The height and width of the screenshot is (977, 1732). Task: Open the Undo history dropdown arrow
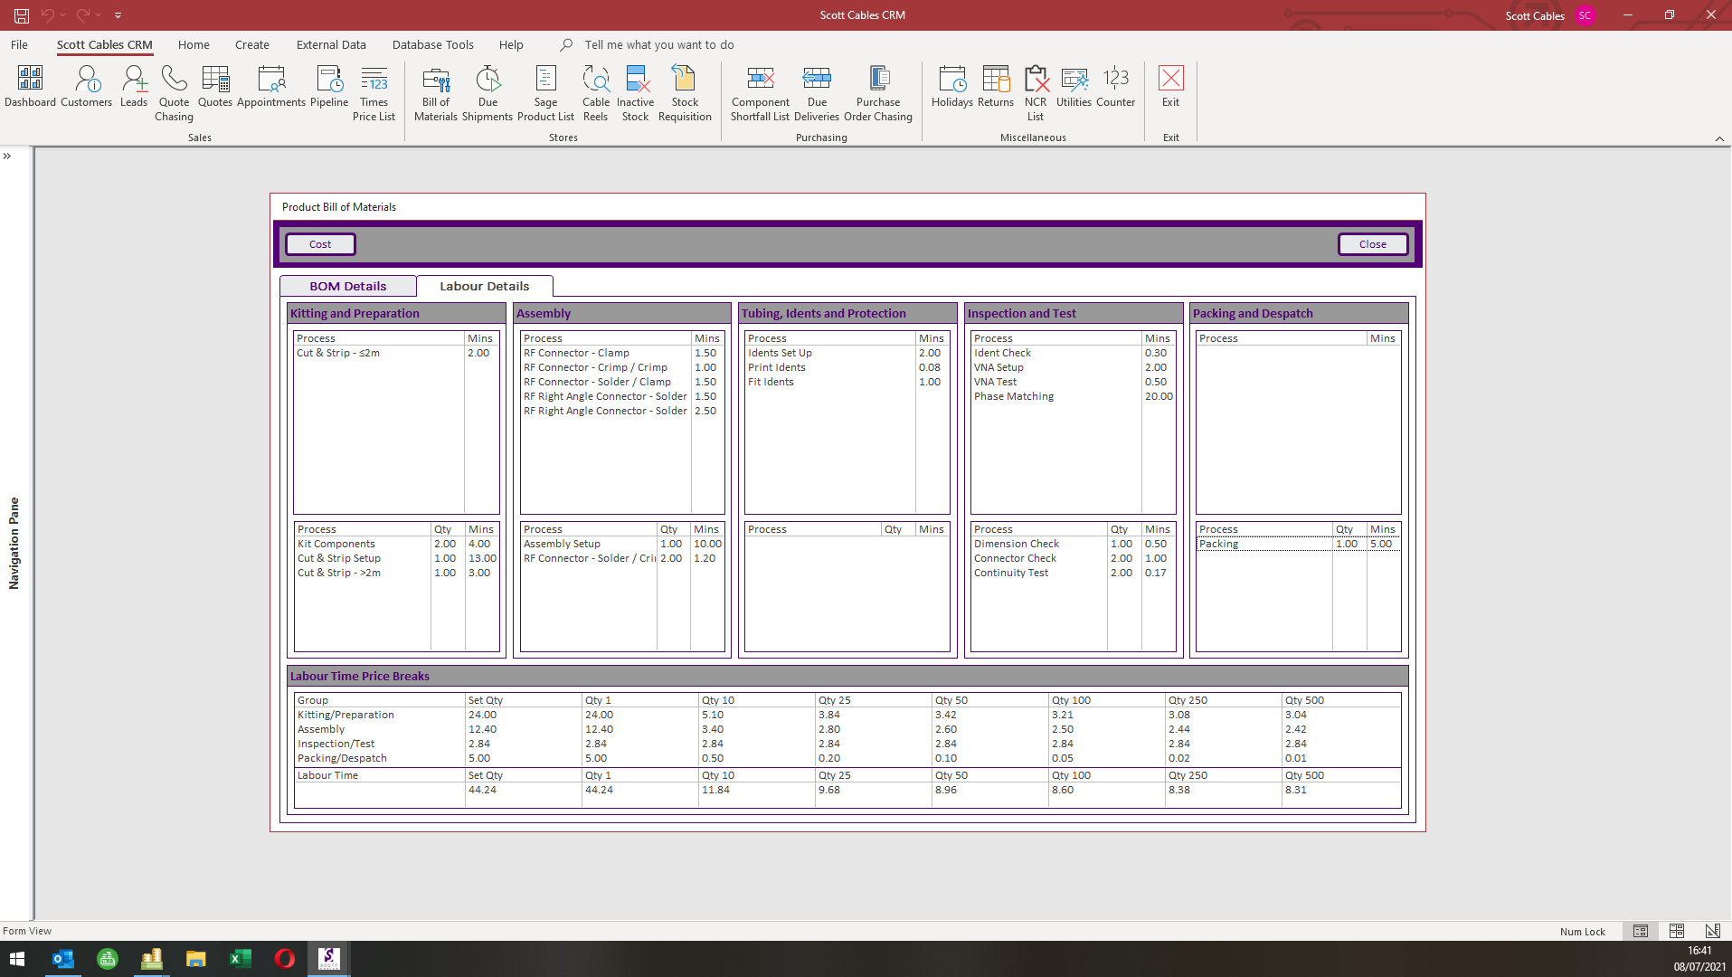pos(62,15)
